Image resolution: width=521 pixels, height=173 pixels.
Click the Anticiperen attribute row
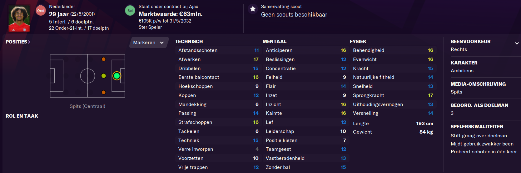tap(306, 50)
